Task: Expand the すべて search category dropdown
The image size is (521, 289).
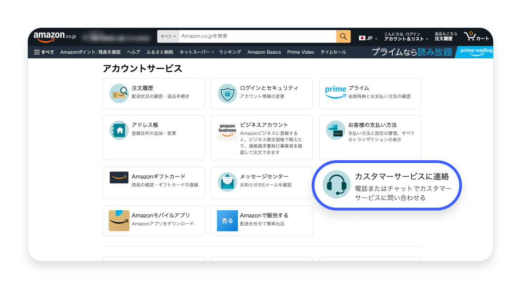Action: [168, 36]
